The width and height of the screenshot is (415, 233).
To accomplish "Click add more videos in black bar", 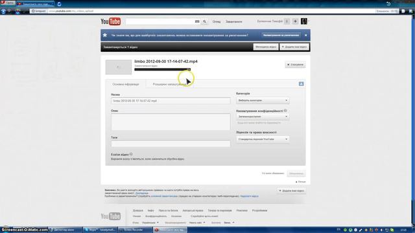I will click(x=294, y=47).
